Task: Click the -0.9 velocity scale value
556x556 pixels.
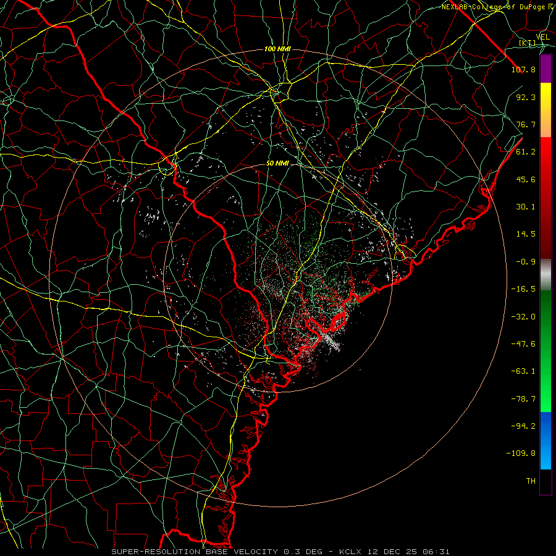Action: click(526, 262)
